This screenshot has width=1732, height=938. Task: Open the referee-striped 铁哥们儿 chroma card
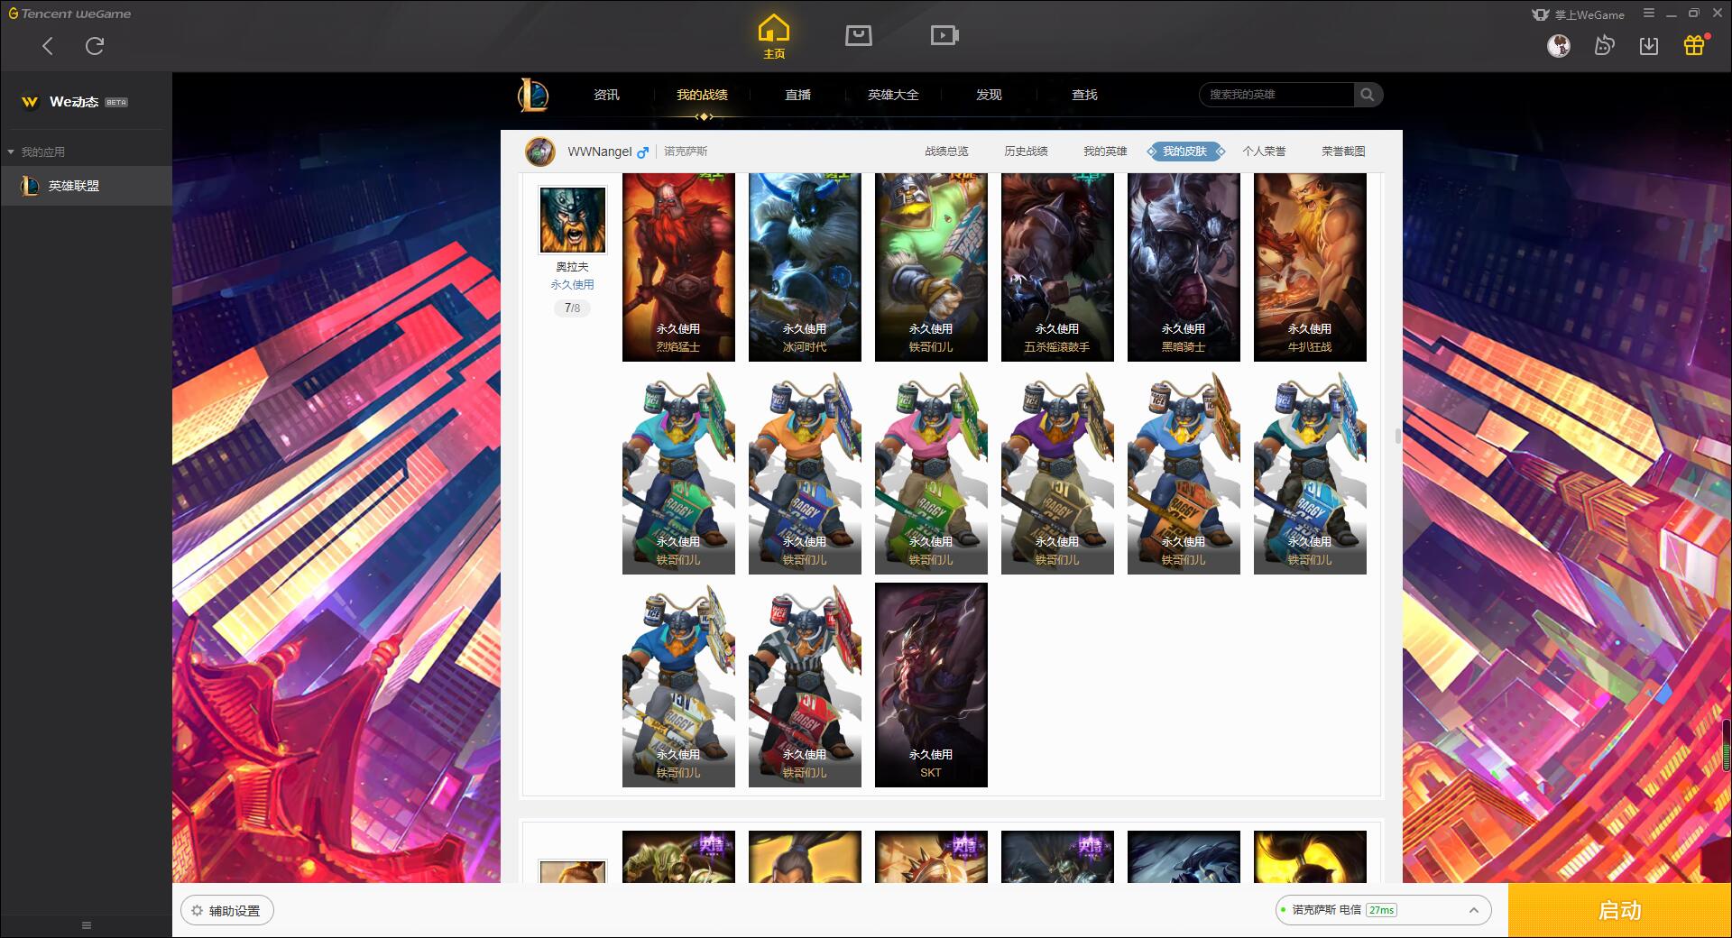(805, 685)
